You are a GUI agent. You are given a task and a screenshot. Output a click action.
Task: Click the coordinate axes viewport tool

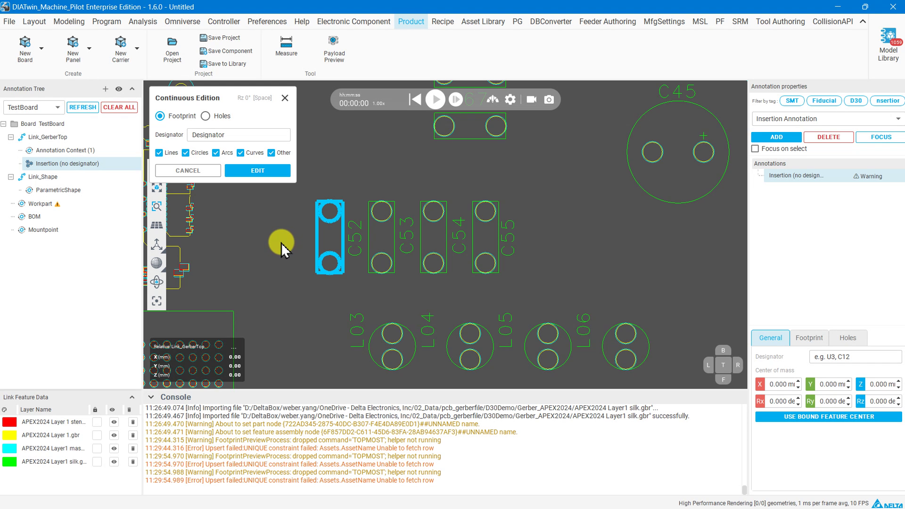[156, 244]
